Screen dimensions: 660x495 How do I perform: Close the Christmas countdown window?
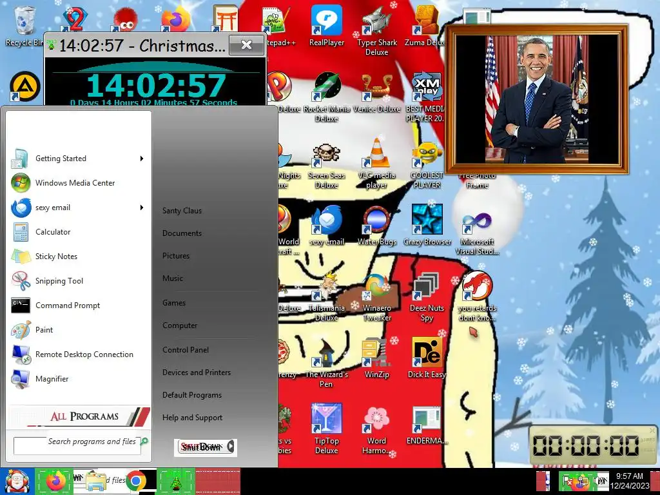tap(246, 44)
